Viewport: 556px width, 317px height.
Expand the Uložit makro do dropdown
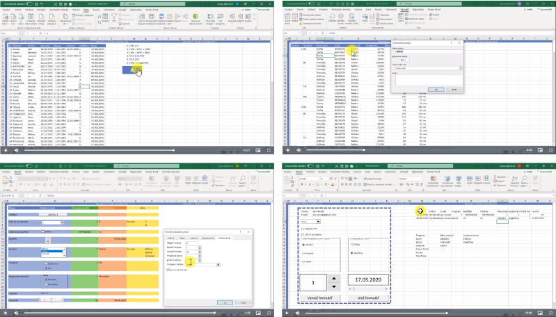461,68
